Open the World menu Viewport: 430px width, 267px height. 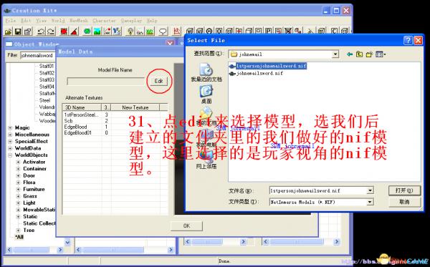(x=58, y=21)
